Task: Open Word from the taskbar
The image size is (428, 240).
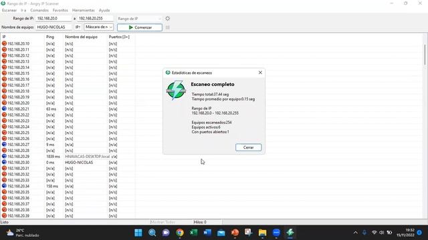Action: (207, 233)
